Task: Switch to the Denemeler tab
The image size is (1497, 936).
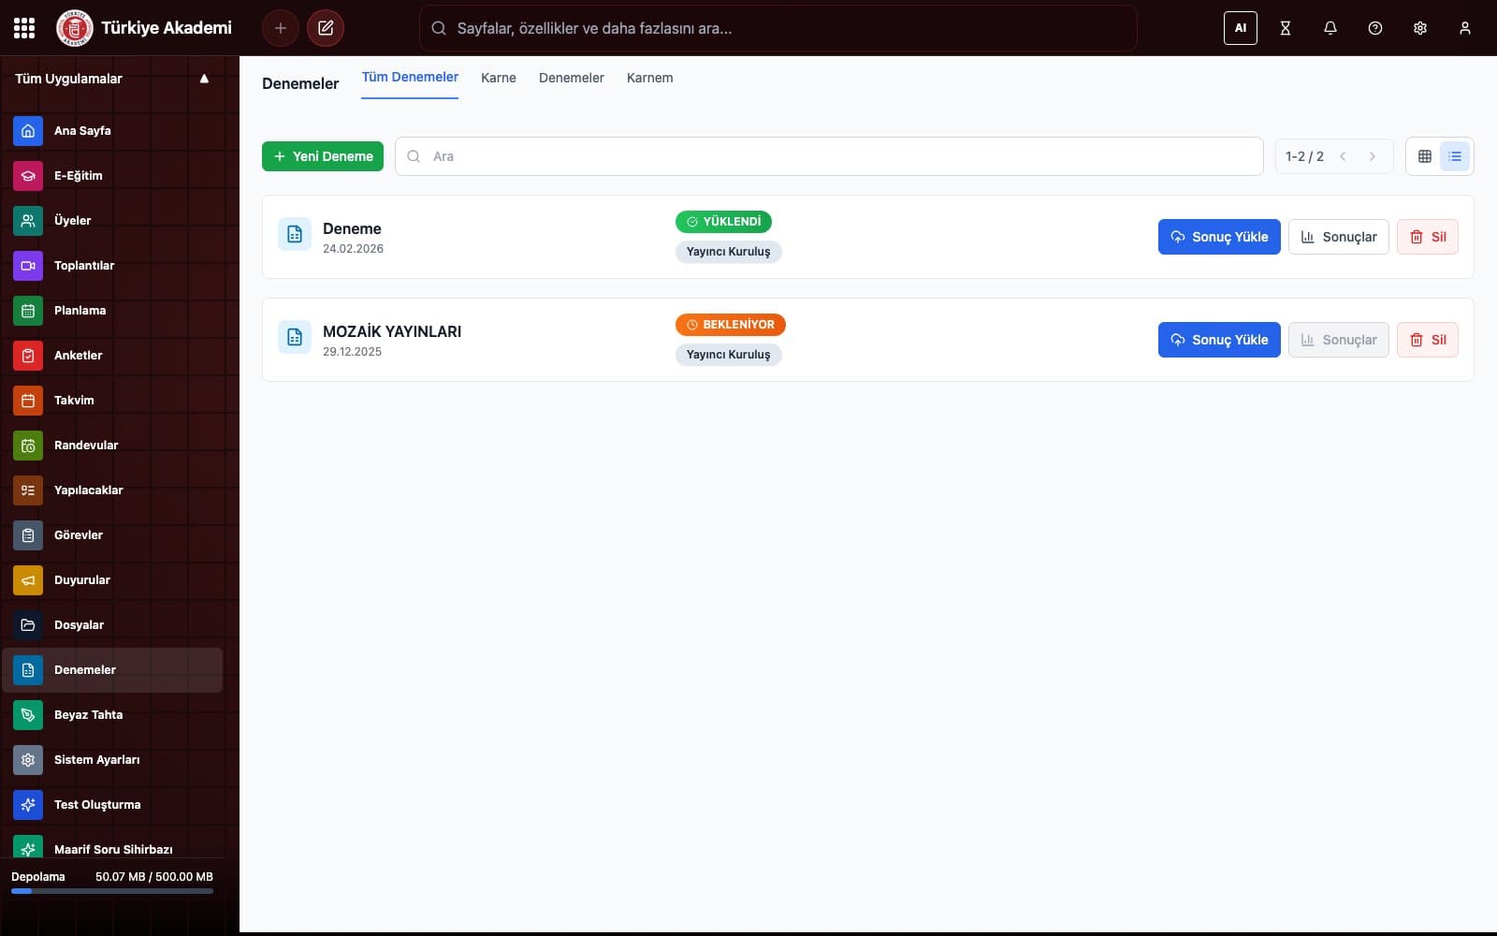Action: (572, 79)
